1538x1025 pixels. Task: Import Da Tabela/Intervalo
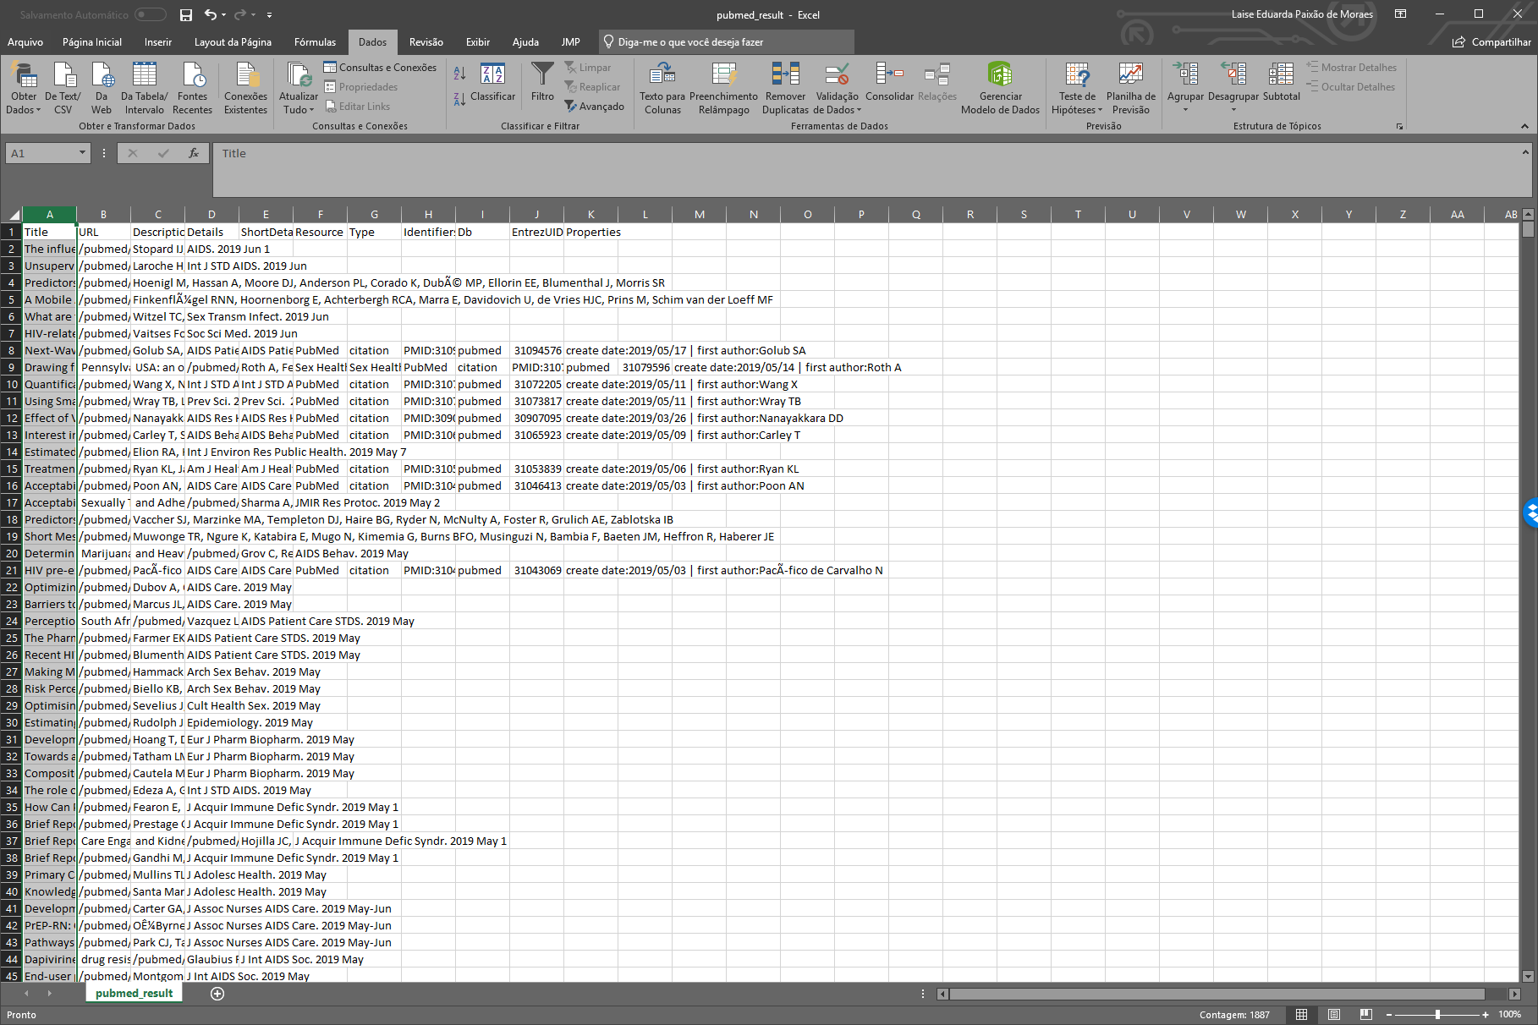(x=145, y=88)
